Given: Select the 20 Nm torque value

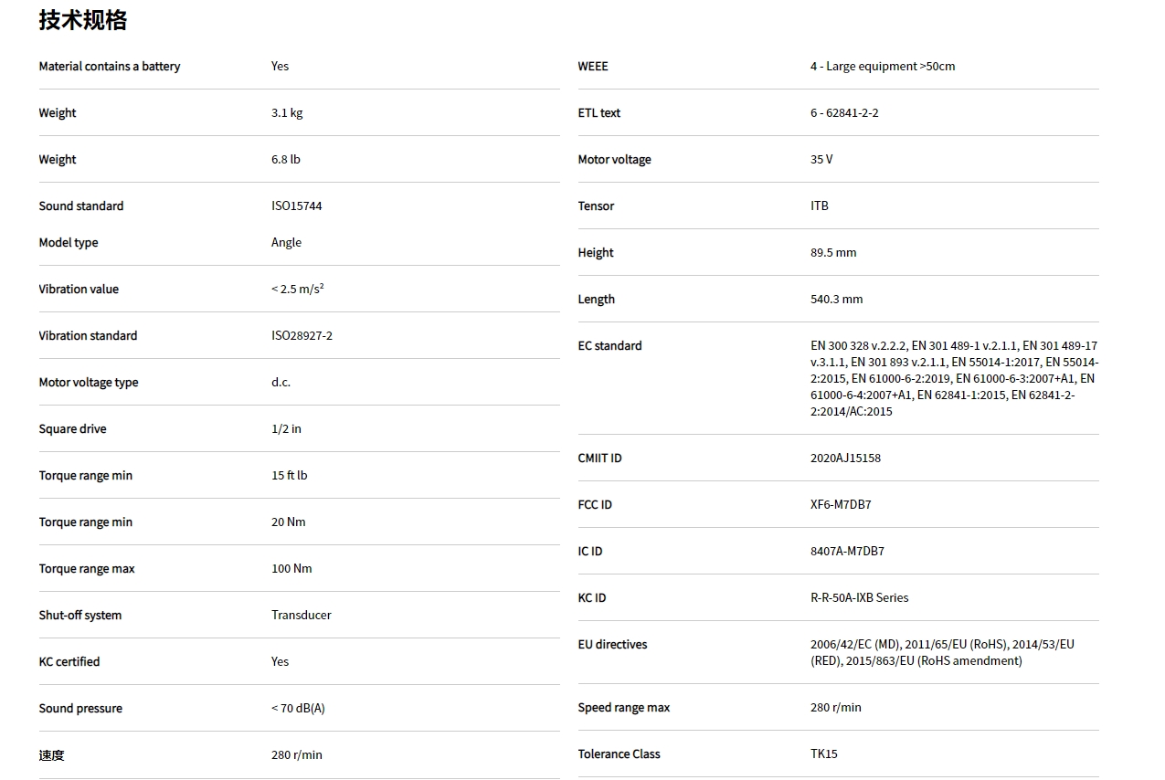Looking at the screenshot, I should tap(289, 522).
